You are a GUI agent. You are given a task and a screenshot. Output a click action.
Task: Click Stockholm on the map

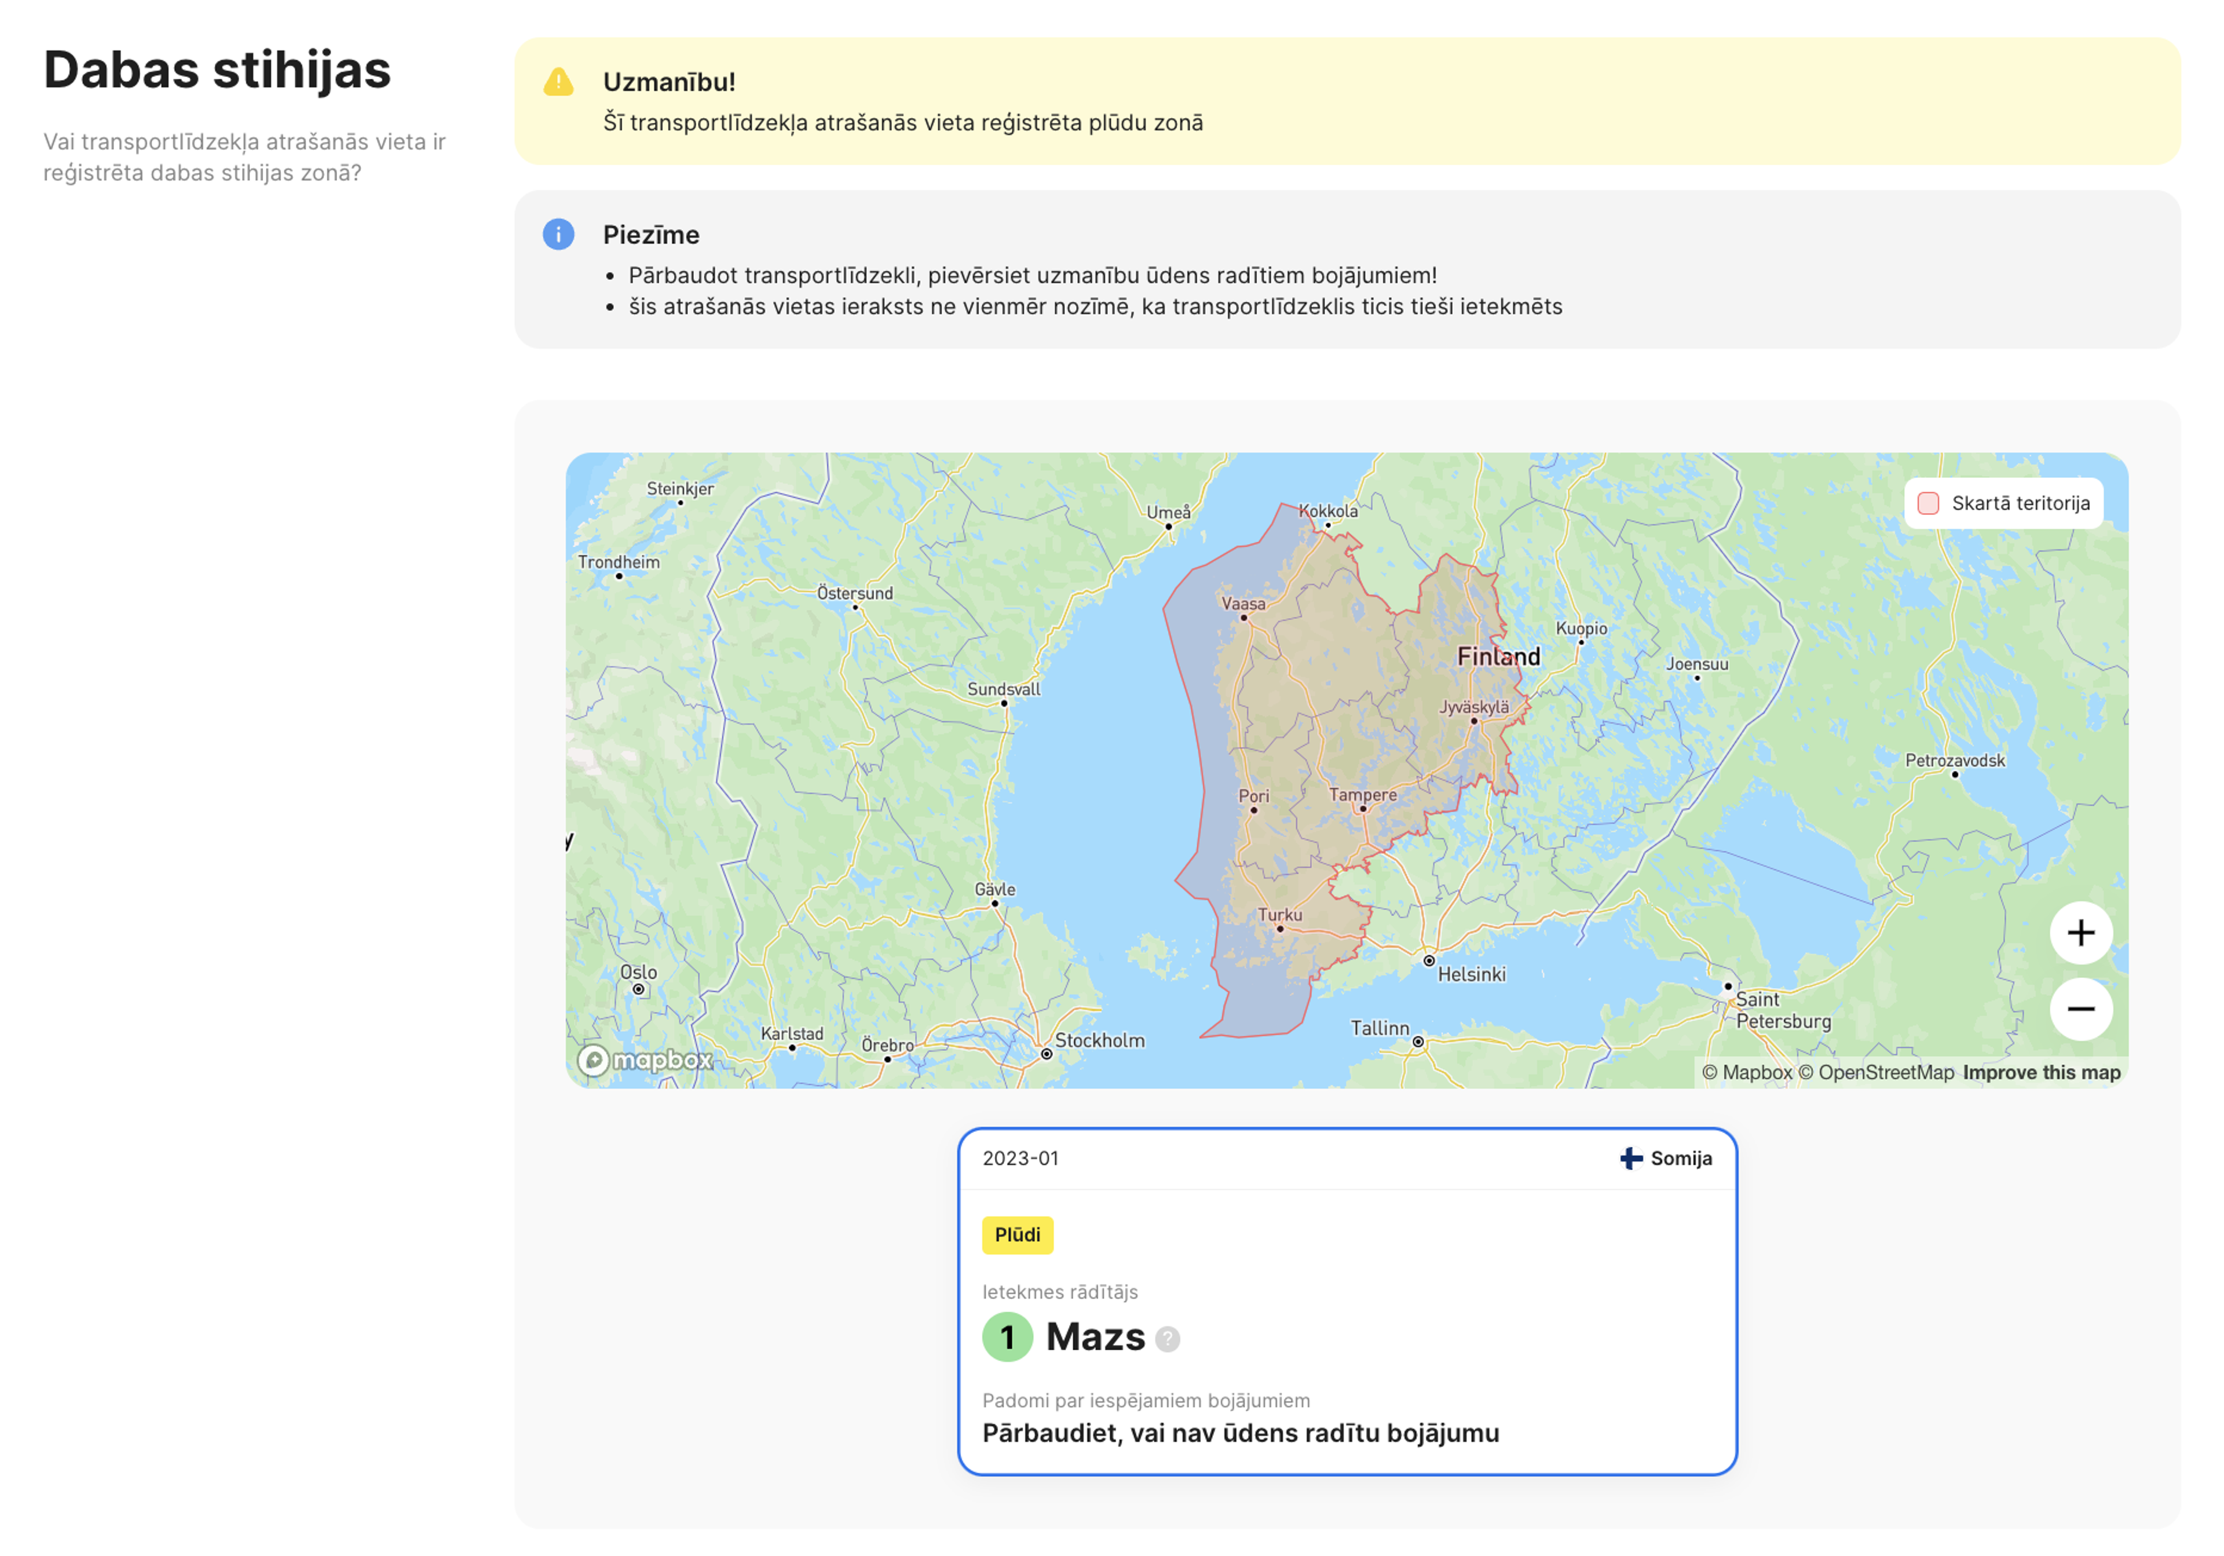pyautogui.click(x=1047, y=1053)
